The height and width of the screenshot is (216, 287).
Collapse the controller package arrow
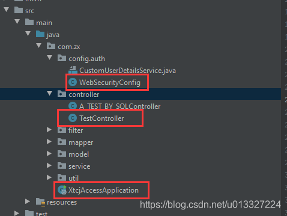click(x=49, y=93)
